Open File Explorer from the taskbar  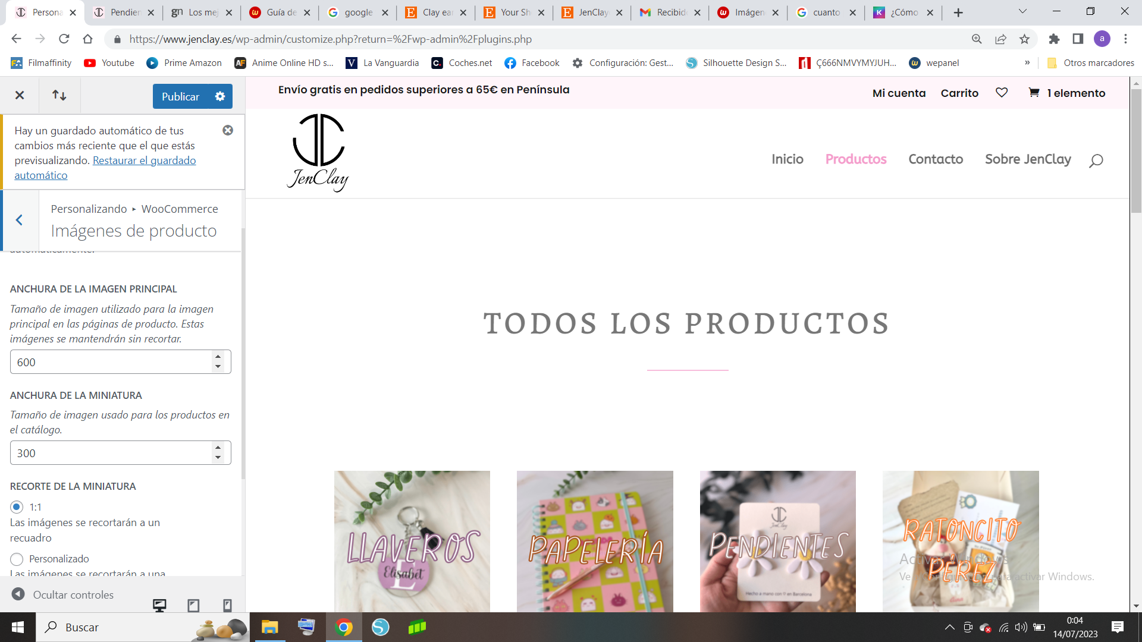tap(270, 627)
